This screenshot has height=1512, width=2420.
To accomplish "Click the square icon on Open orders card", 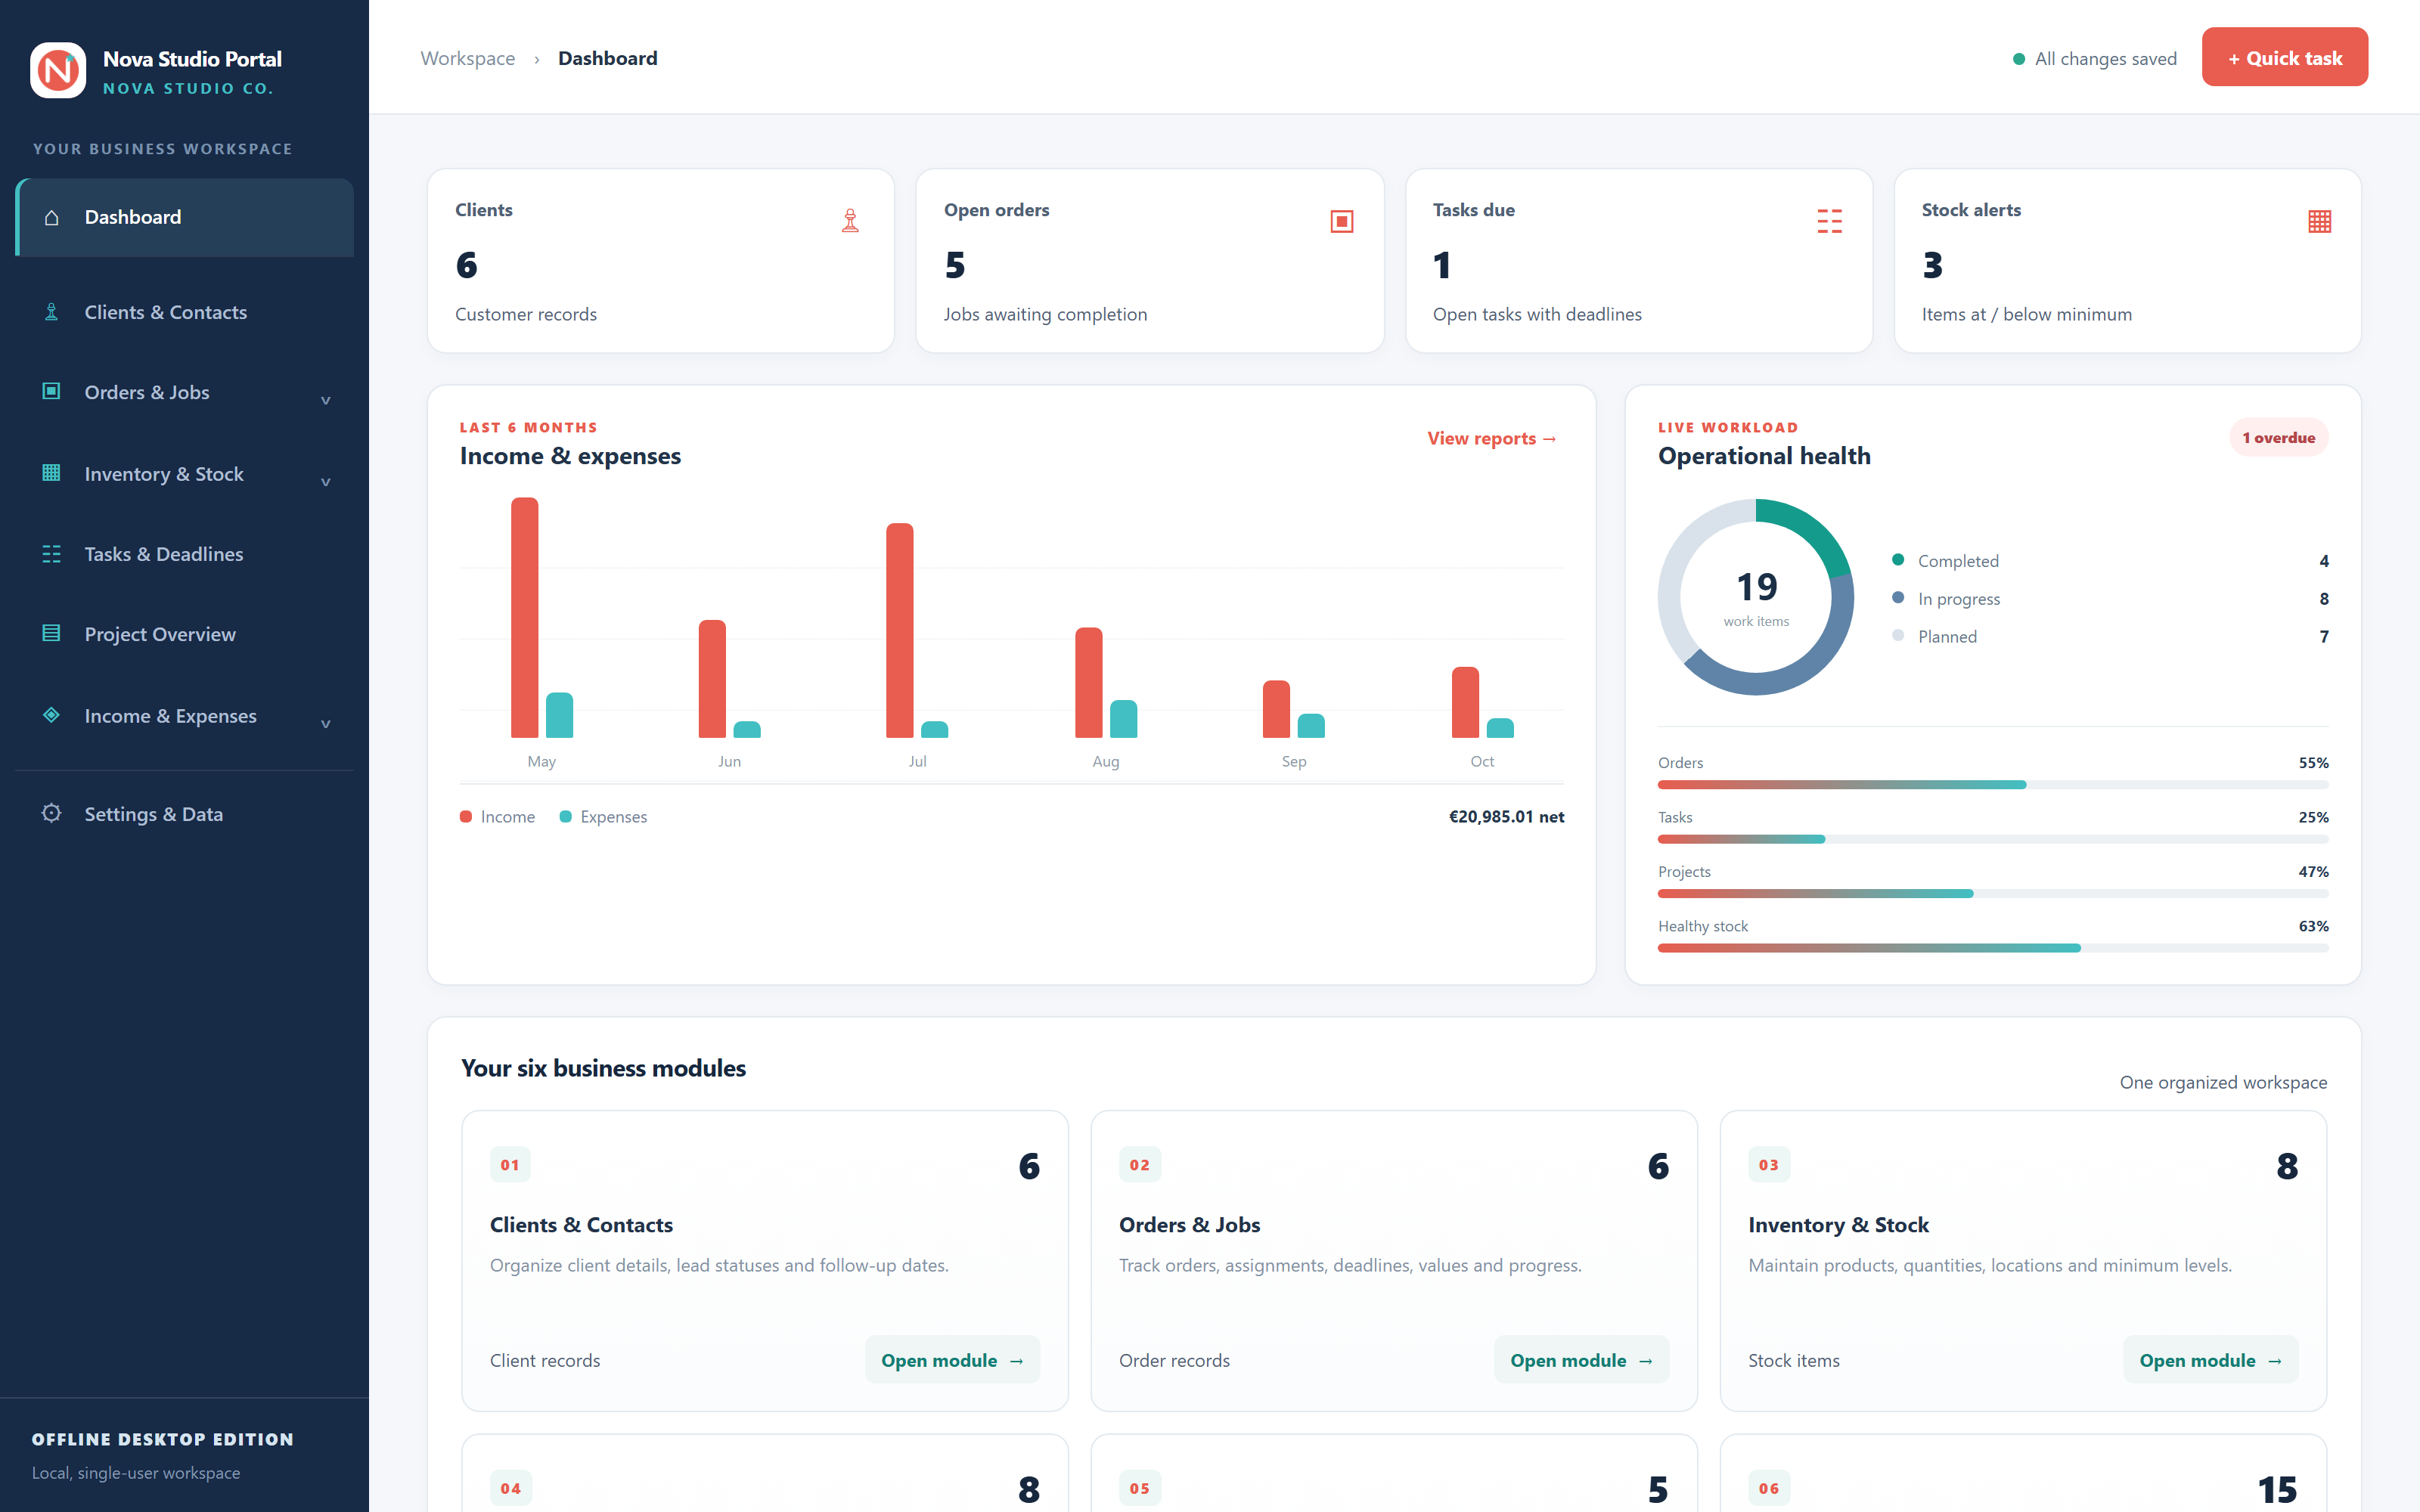I will point(1342,221).
